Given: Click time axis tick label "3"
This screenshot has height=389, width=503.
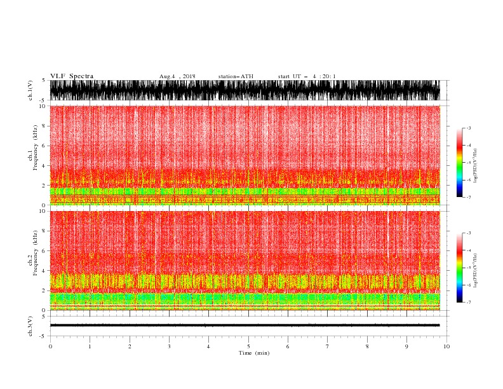Looking at the screenshot, I should tap(169, 346).
